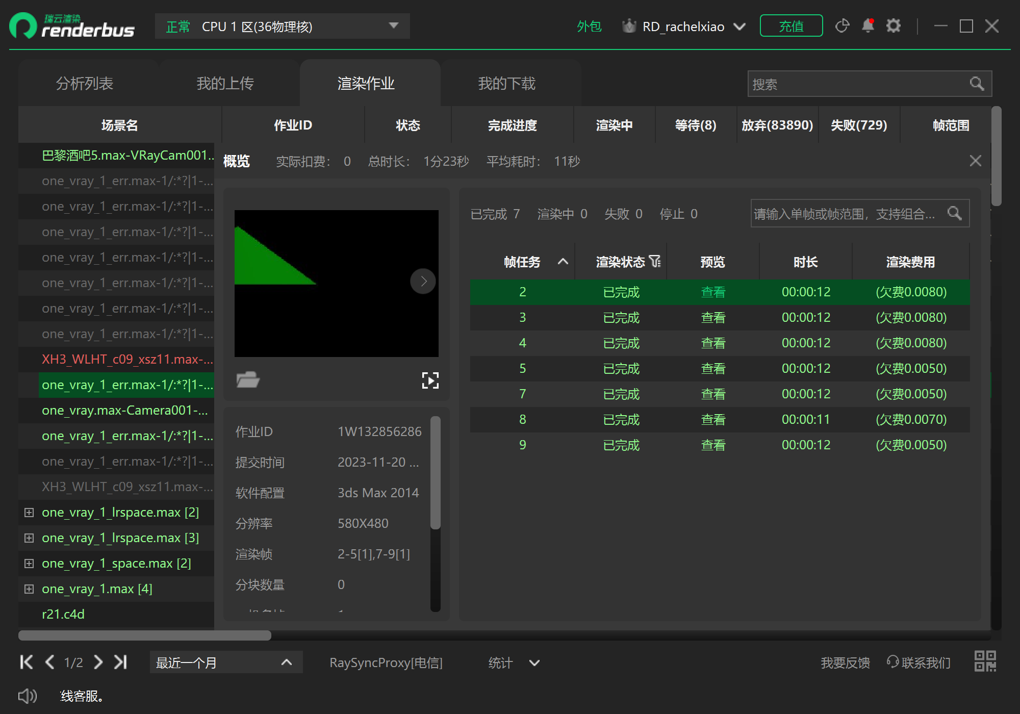Click 查看 link for frame 5

(x=712, y=368)
